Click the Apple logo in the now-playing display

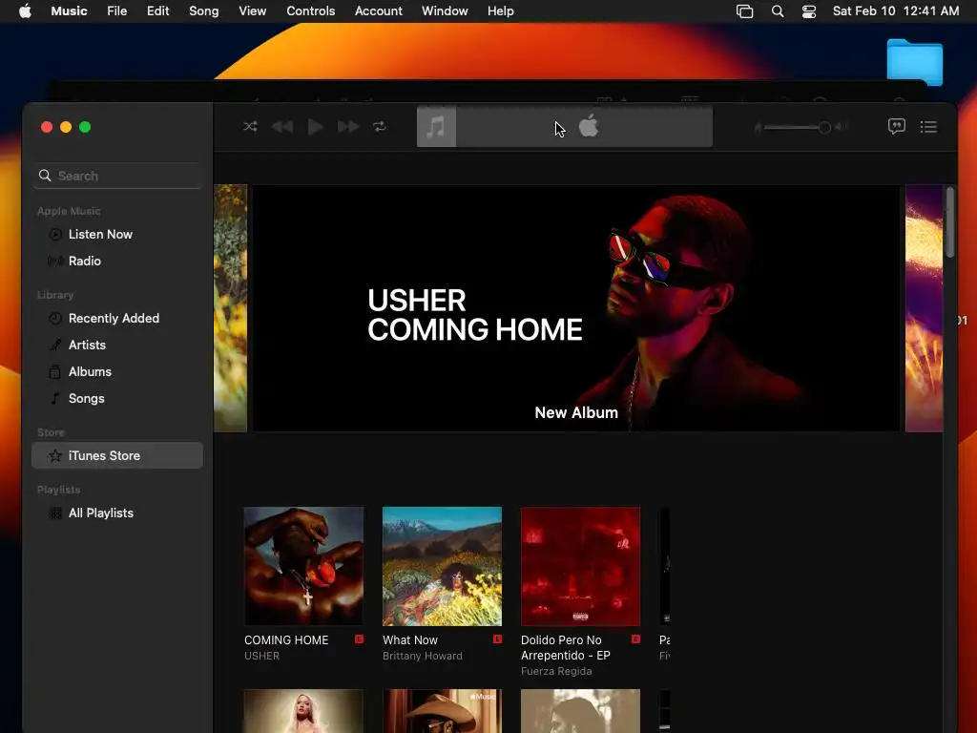(589, 127)
